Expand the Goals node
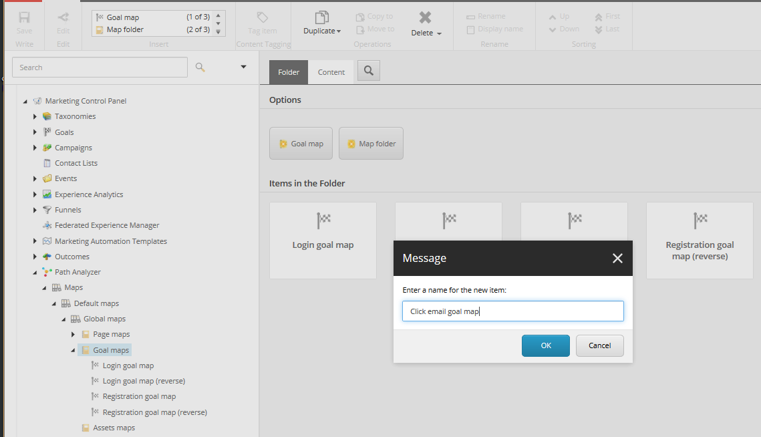 coord(35,132)
